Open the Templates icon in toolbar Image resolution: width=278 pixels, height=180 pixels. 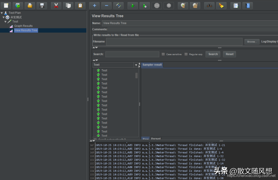click(x=18, y=6)
